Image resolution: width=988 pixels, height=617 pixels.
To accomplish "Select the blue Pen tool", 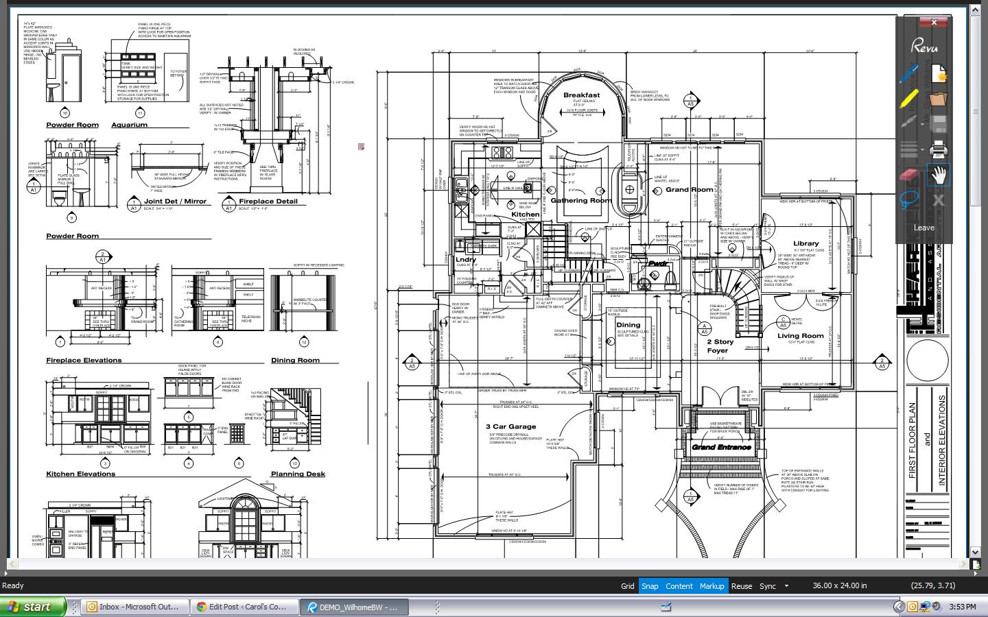I will point(910,74).
